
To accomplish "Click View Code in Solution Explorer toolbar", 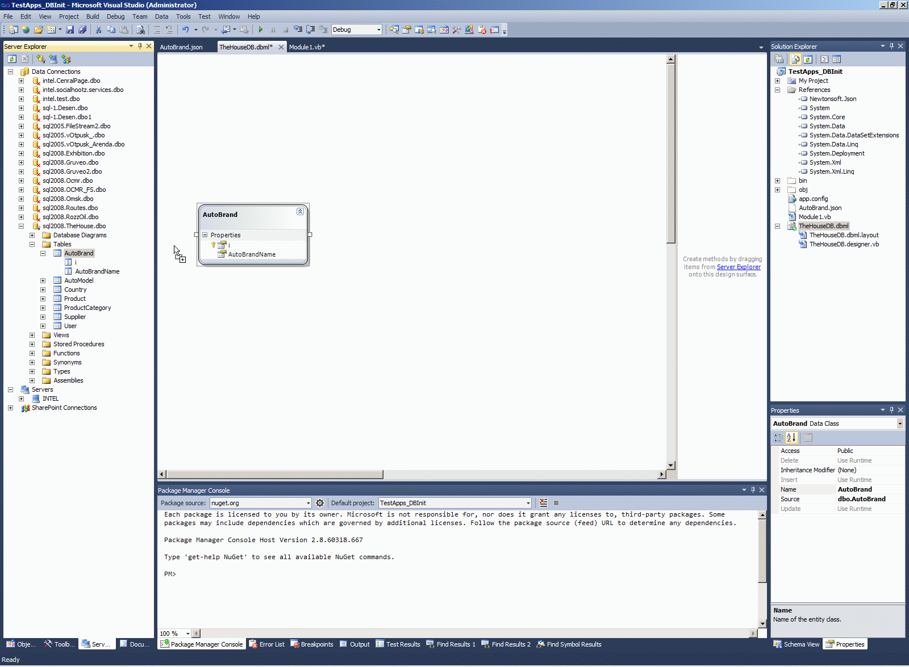I will pos(824,59).
